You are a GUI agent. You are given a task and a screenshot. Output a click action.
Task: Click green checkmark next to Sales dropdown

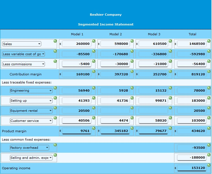[x=55, y=41]
